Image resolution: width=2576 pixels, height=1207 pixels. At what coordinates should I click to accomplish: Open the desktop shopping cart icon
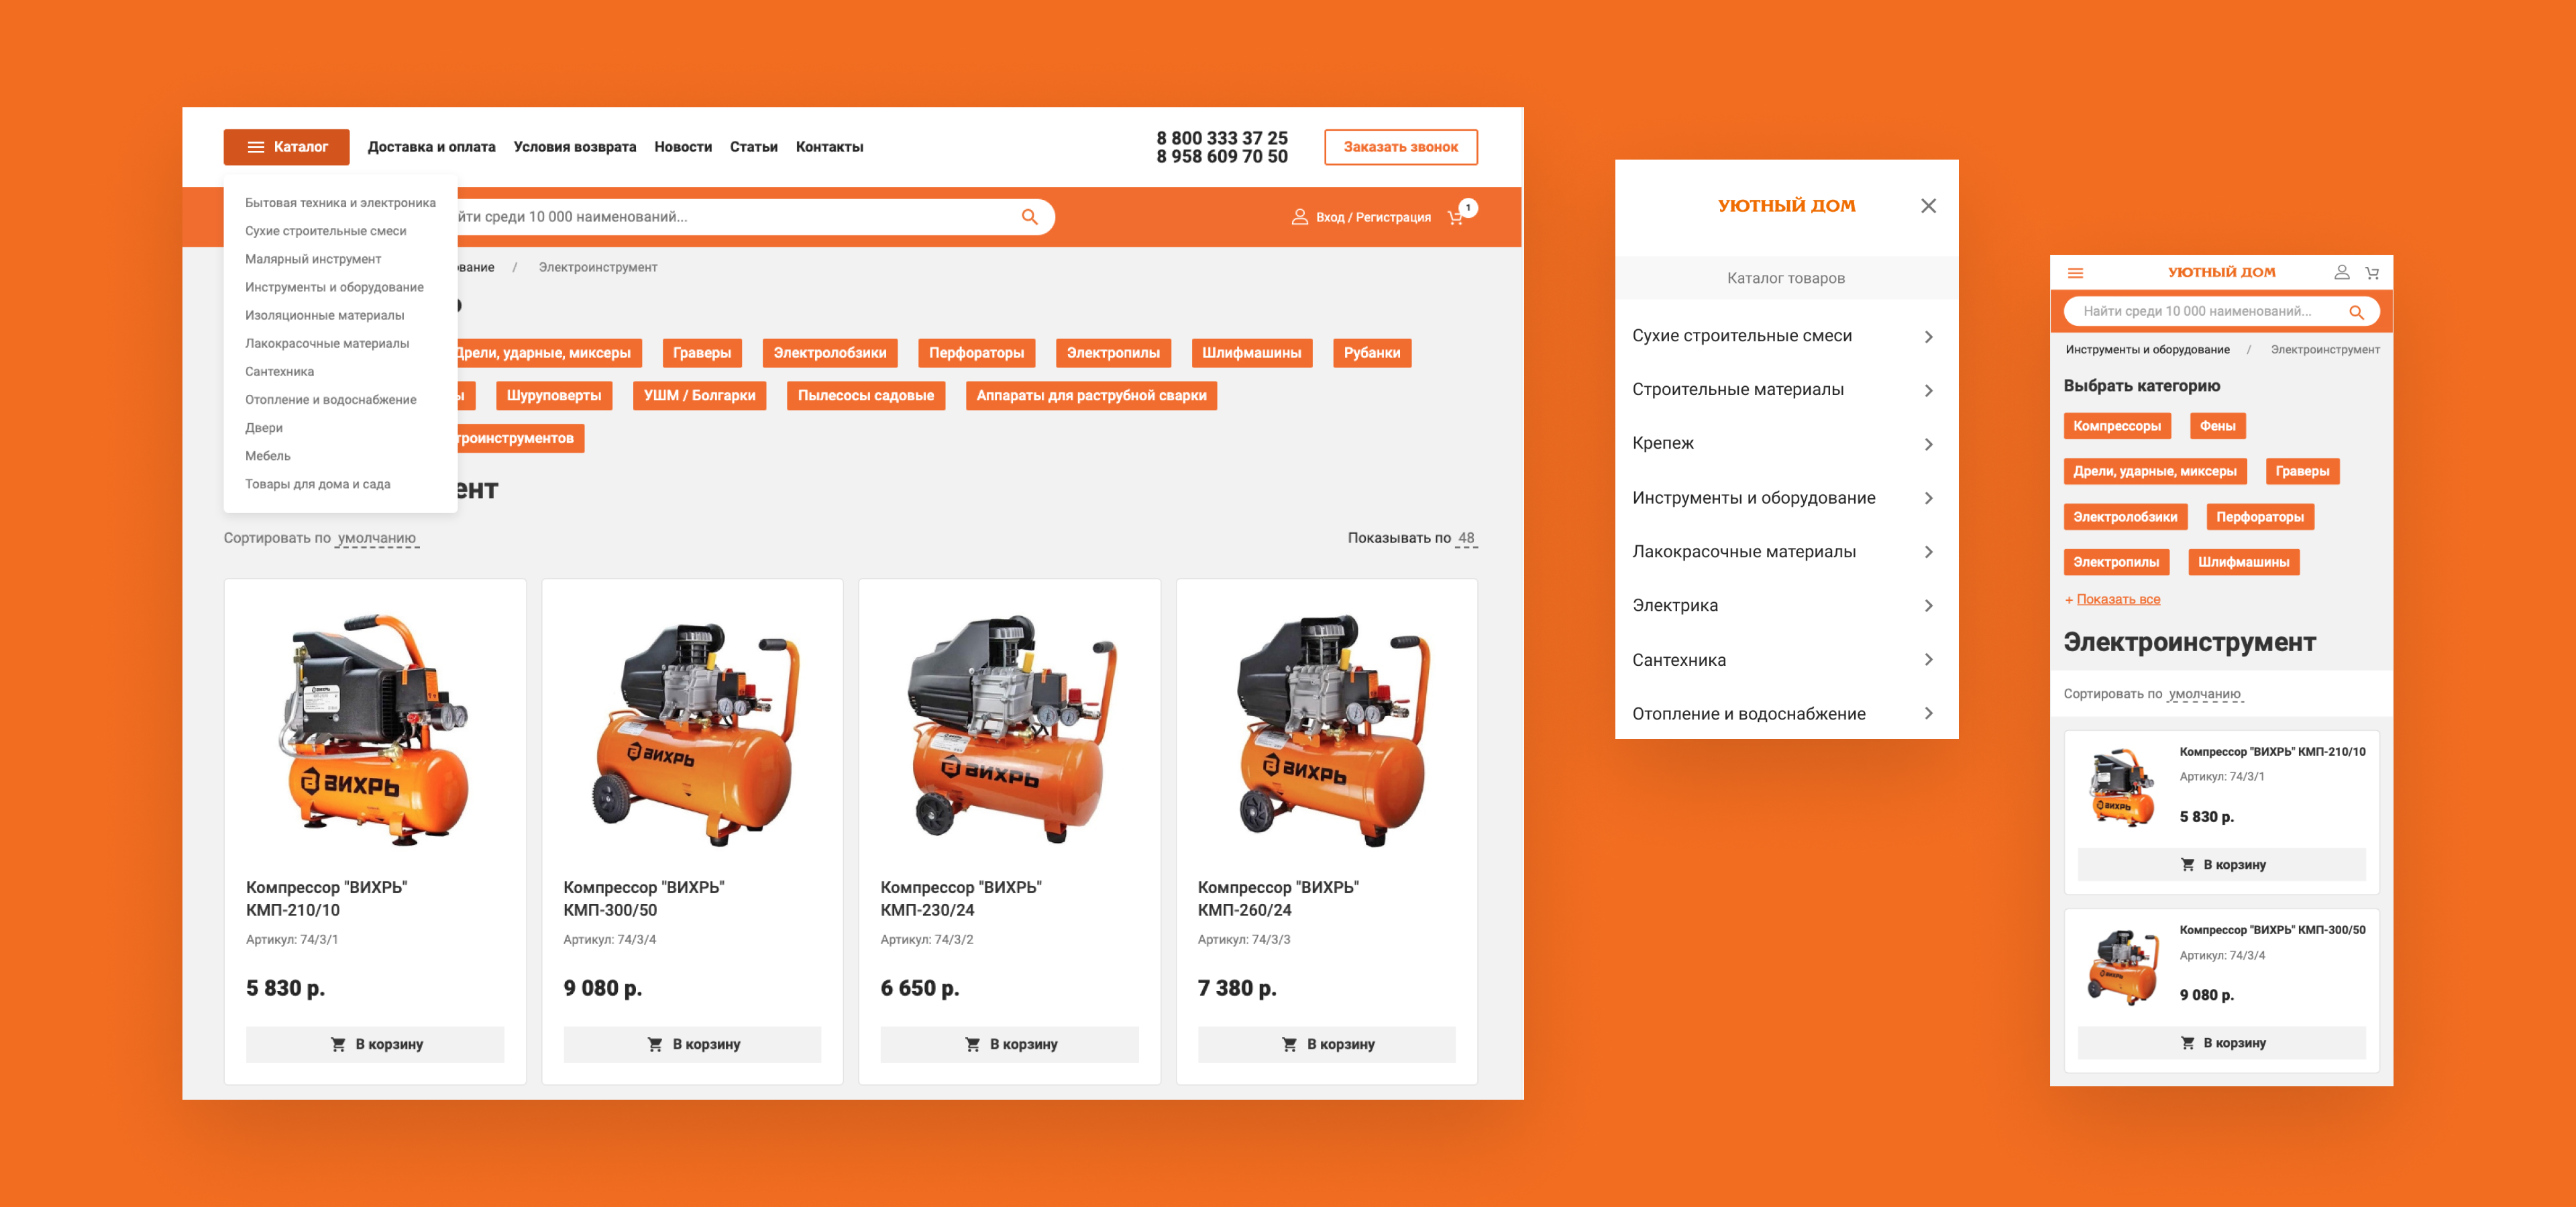[x=1456, y=217]
